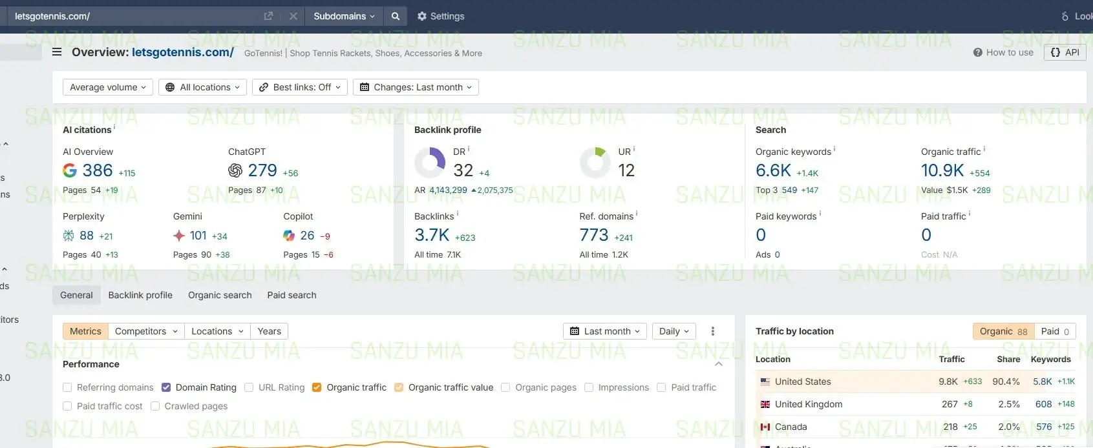Click the DR donut chart
This screenshot has height=448, width=1093.
430,163
